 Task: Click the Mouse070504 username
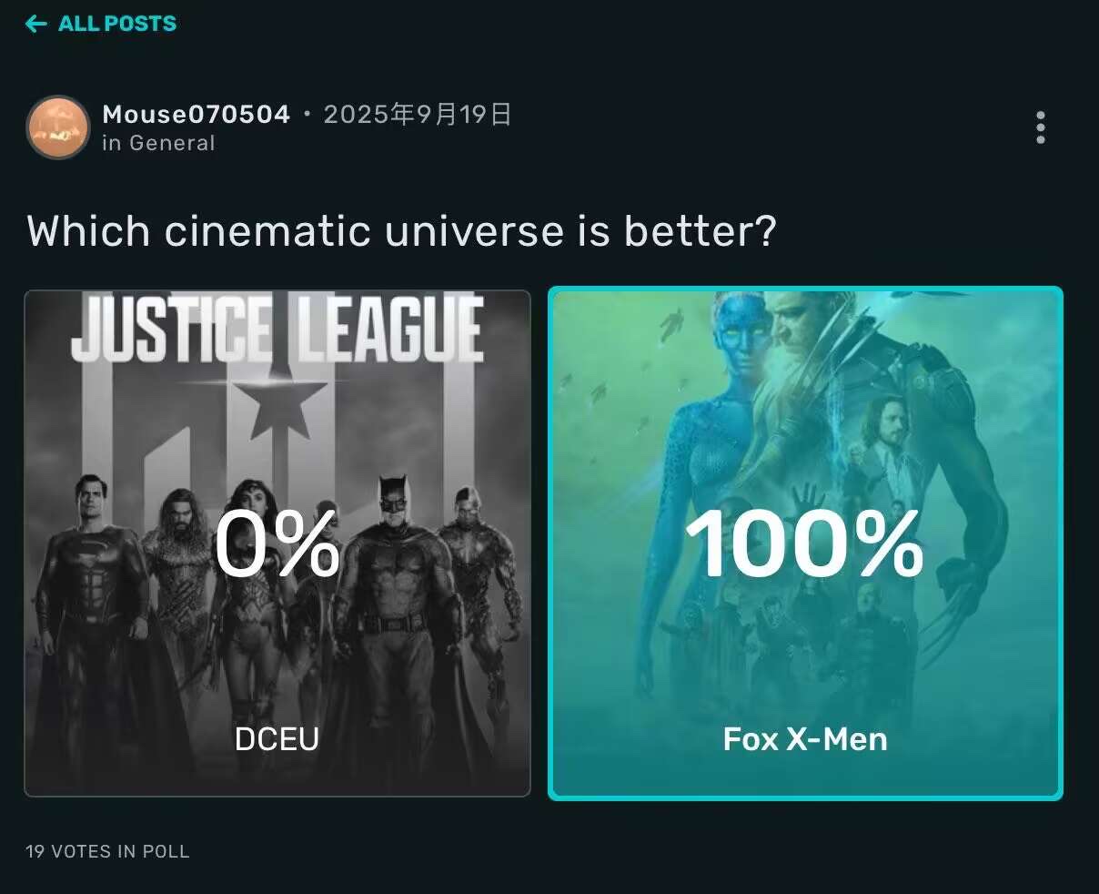pos(197,115)
